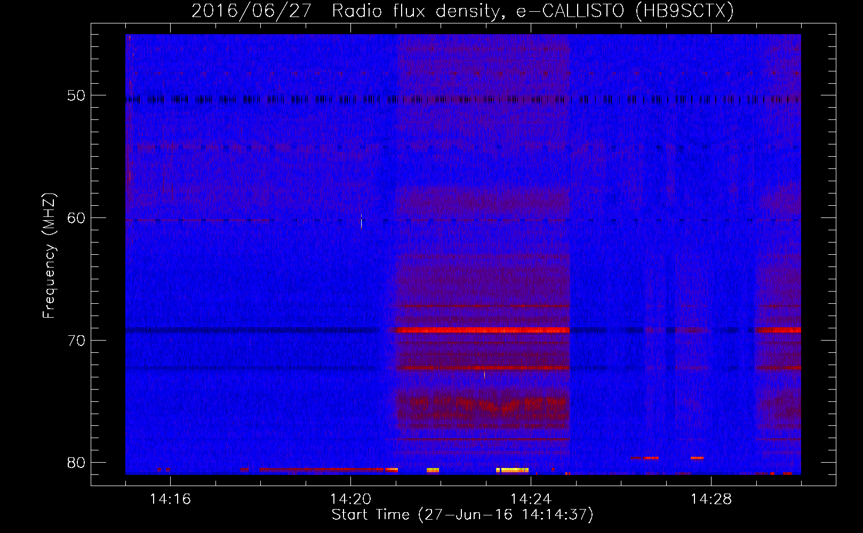Select the '50' frequency axis label
The height and width of the screenshot is (533, 863).
point(76,96)
